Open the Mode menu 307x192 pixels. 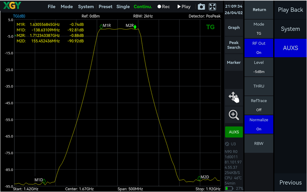point(67,6)
